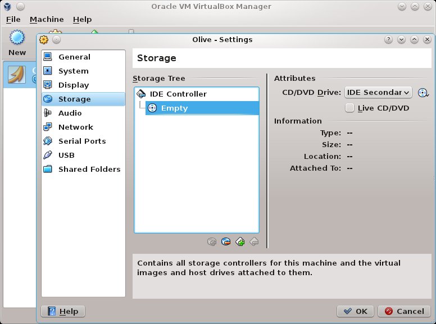Click OK to save settings
436x324 pixels.
(355, 311)
